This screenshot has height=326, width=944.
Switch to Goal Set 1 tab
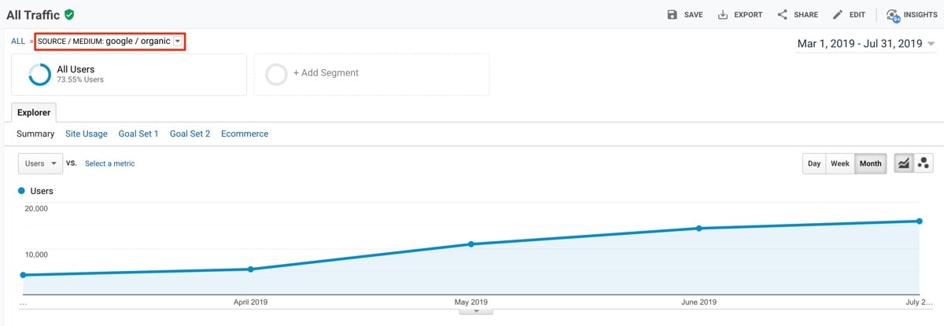138,134
